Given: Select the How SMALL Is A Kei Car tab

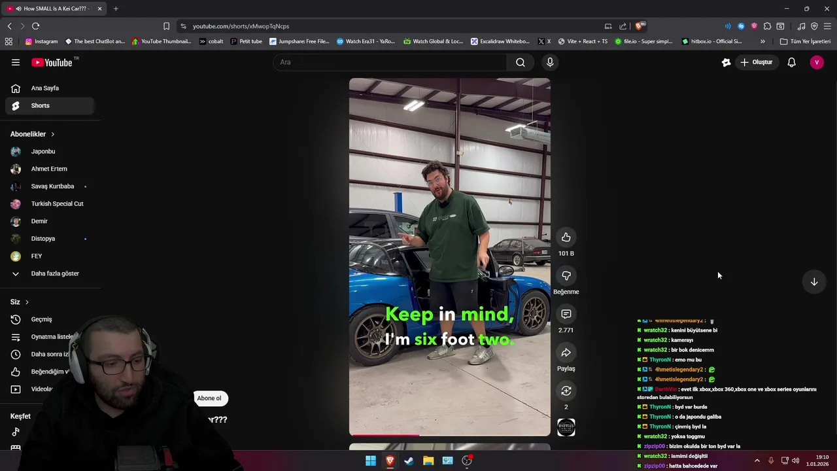Looking at the screenshot, I should (x=55, y=9).
